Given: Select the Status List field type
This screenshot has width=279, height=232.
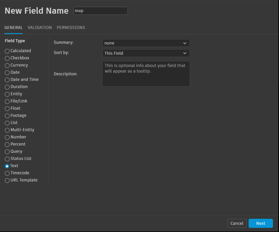Looking at the screenshot, I should pyautogui.click(x=7, y=159).
